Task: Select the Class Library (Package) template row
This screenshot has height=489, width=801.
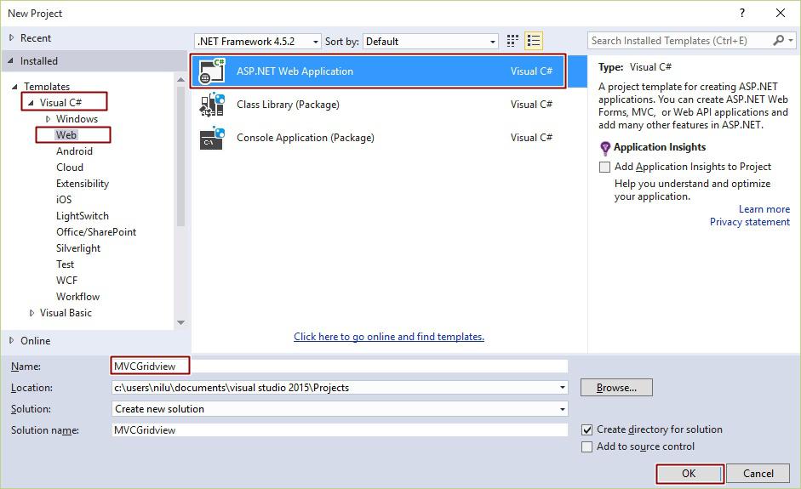Action: click(388, 104)
